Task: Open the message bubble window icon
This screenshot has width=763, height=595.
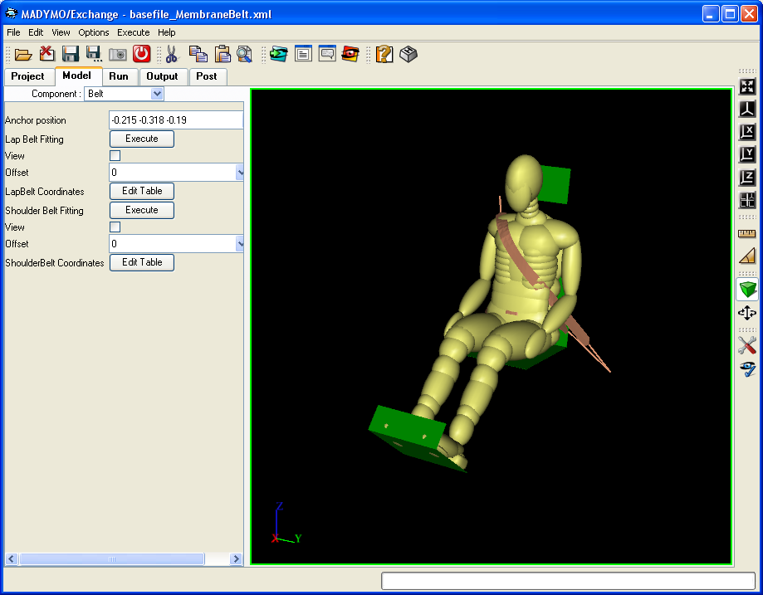Action: click(x=327, y=53)
